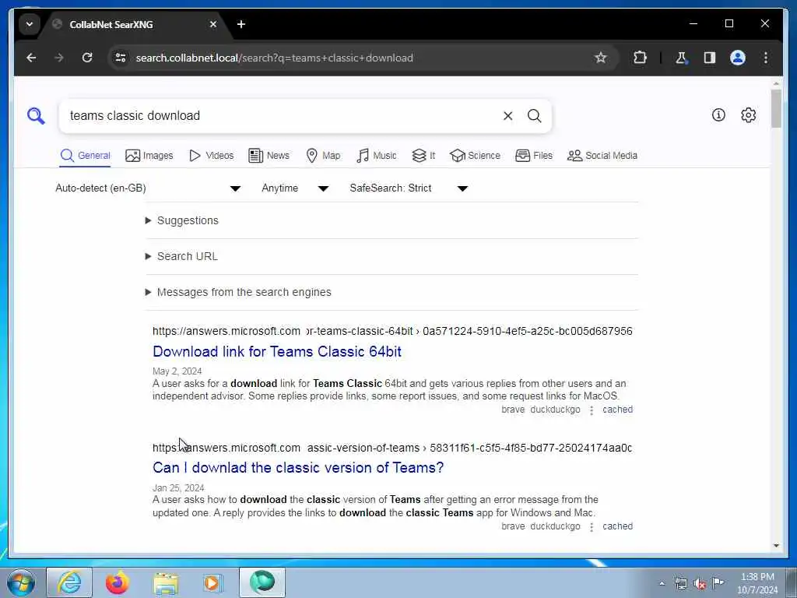Open the taskbar clock showing 1:38 PM
This screenshot has width=797, height=598.
tap(757, 583)
